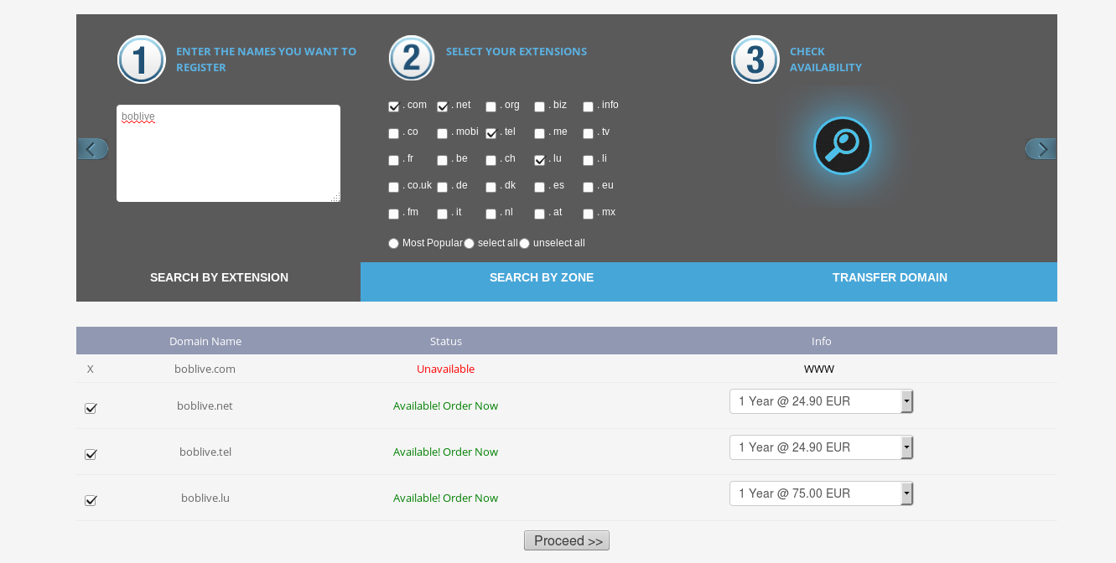Switch to Search by Extension tab
Image resolution: width=1116 pixels, height=563 pixels.
[x=219, y=281]
